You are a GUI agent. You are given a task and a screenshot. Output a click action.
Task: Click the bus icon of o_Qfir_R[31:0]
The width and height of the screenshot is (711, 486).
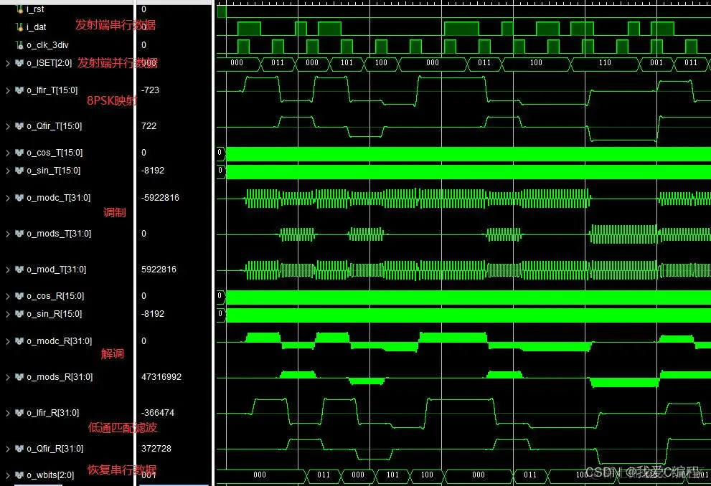(x=19, y=449)
